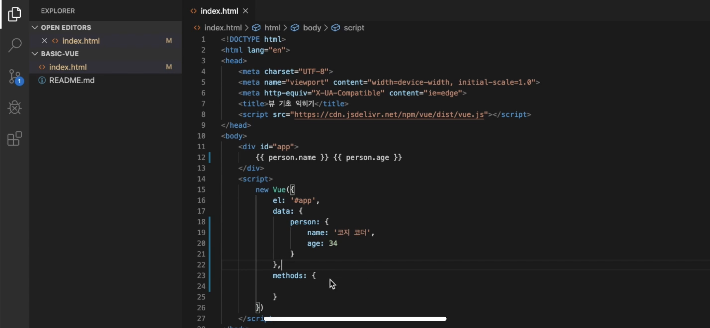The width and height of the screenshot is (710, 328).
Task: Open the Extensions view
Action: (x=15, y=139)
